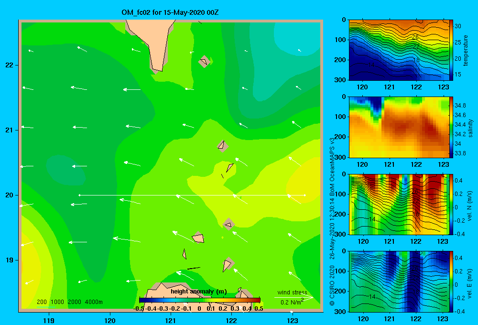Click longitude label 123 on main map axis
Image resolution: width=478 pixels, height=325 pixels.
293,320
